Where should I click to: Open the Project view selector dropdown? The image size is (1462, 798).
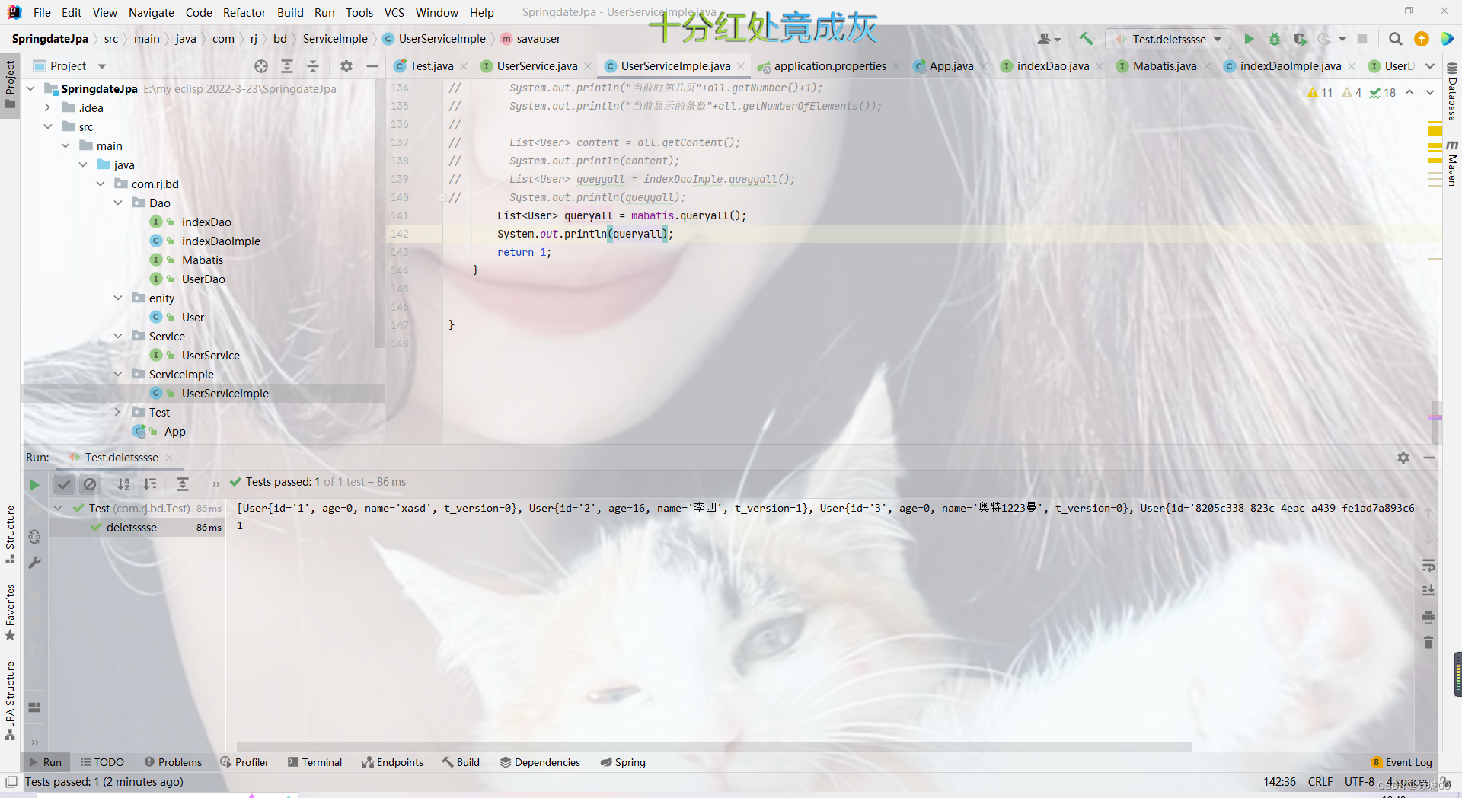pyautogui.click(x=102, y=66)
